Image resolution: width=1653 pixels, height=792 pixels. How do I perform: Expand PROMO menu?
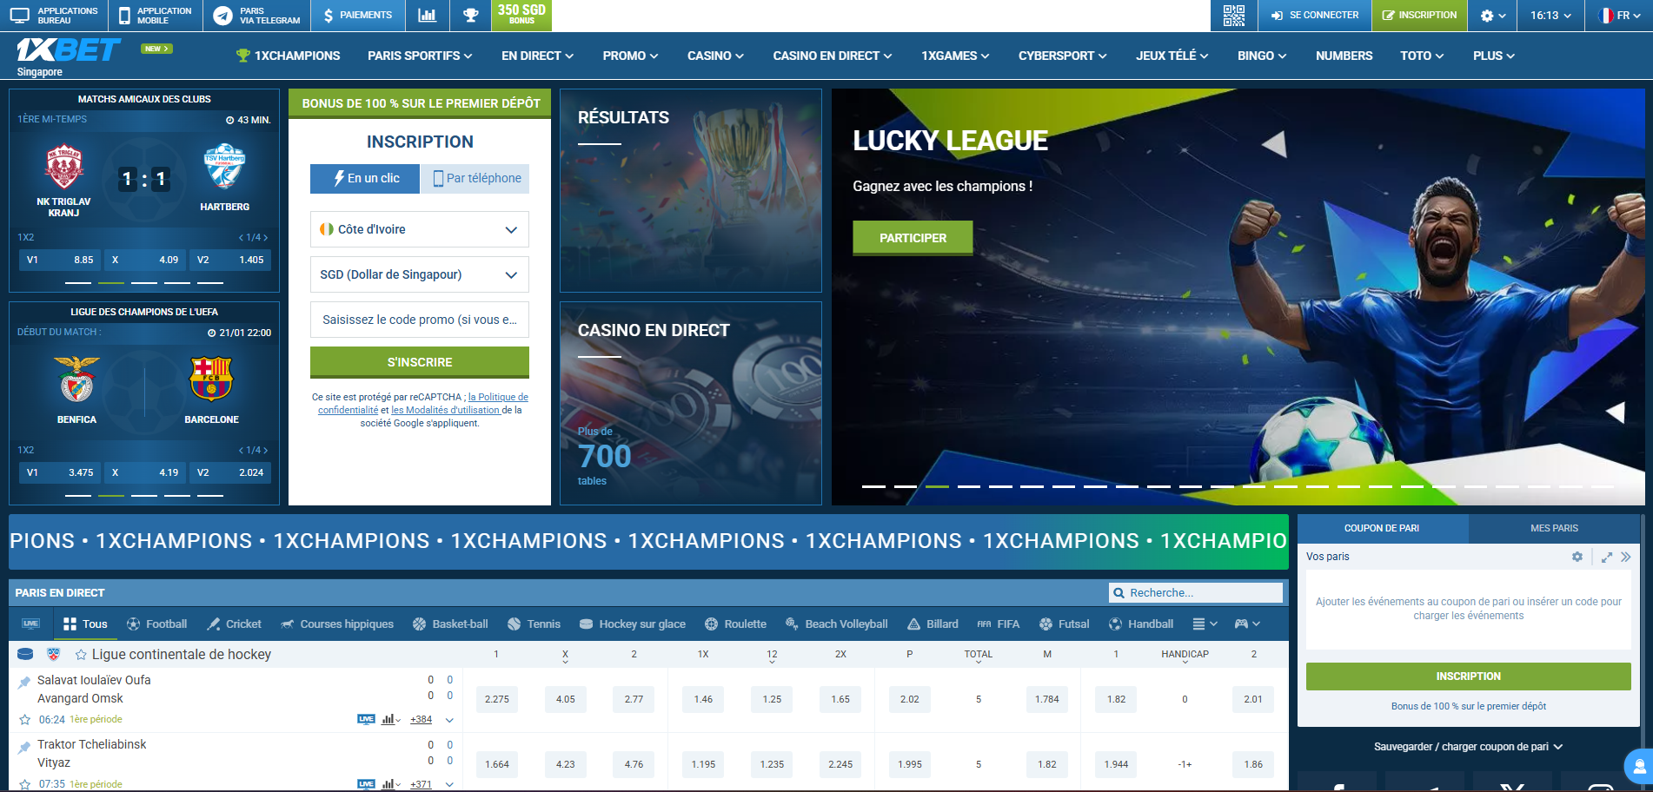coord(630,56)
